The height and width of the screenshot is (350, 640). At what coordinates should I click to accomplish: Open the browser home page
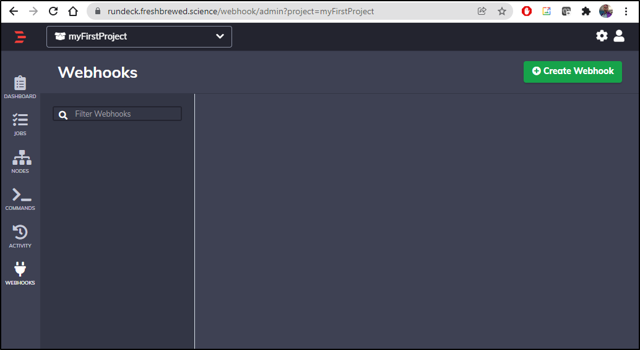pos(72,11)
